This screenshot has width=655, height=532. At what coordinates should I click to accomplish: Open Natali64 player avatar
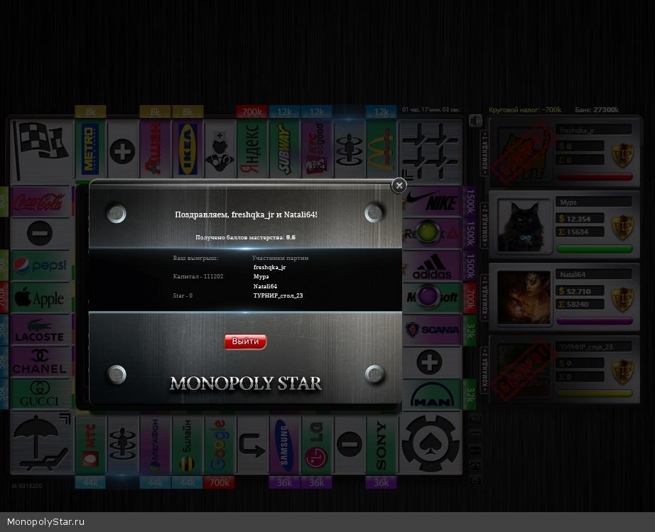(524, 297)
